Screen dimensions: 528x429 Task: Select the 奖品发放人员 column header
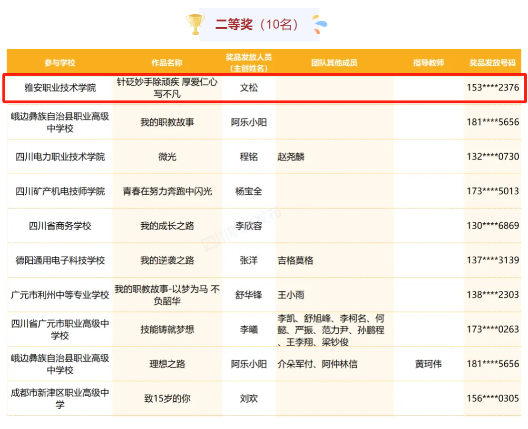[x=248, y=62]
